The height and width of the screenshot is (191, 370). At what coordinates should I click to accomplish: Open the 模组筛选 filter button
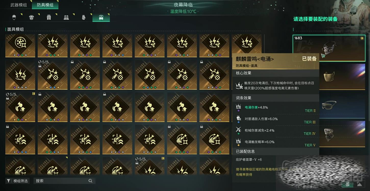click(x=18, y=181)
